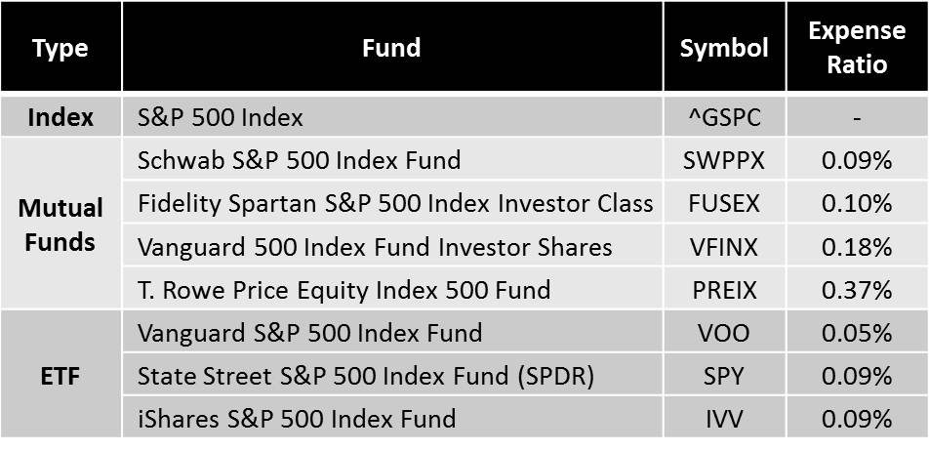Screen dimensions: 929x451
Task: Click the Vanguard 500 Index Fund Investor Shares
Action: click(375, 247)
